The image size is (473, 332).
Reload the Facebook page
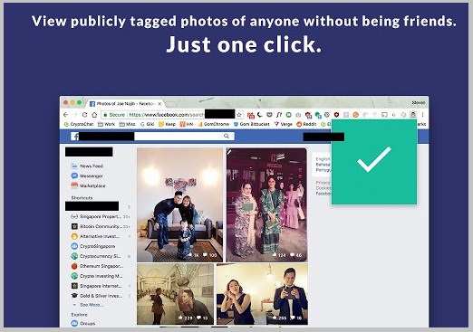(84, 115)
